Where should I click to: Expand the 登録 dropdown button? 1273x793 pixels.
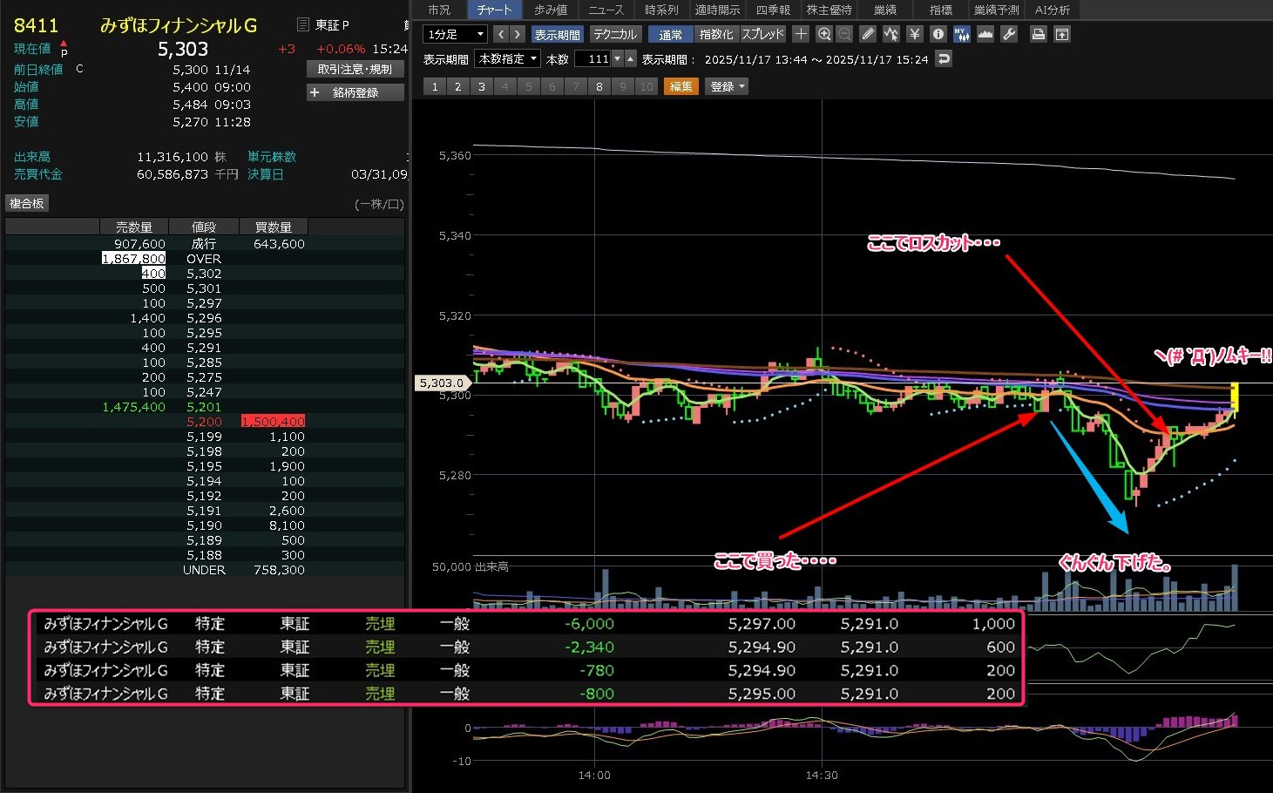[727, 86]
